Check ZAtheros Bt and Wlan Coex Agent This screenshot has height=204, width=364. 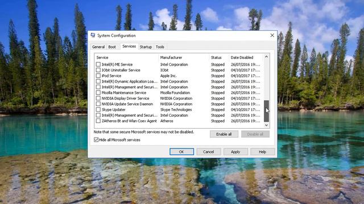98,121
